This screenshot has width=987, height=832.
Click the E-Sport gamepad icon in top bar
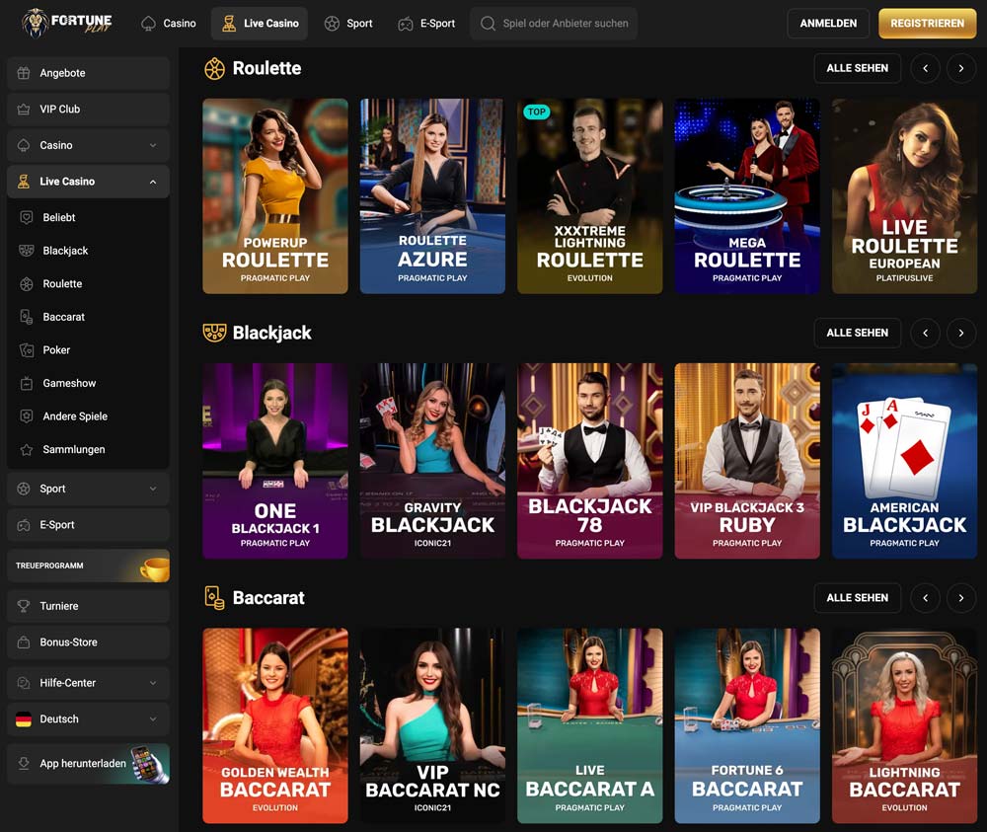click(406, 24)
